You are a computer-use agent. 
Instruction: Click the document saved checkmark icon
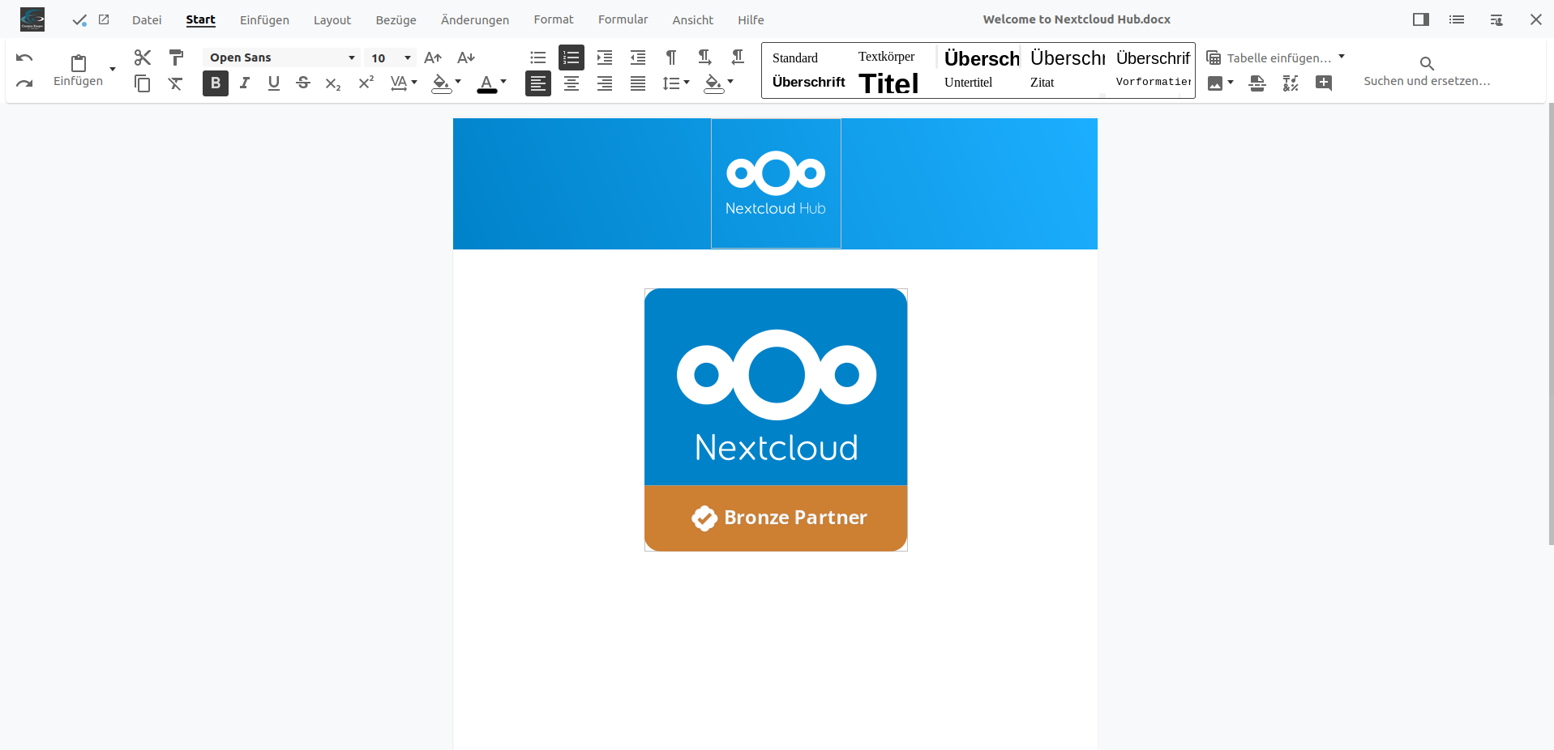coord(79,20)
